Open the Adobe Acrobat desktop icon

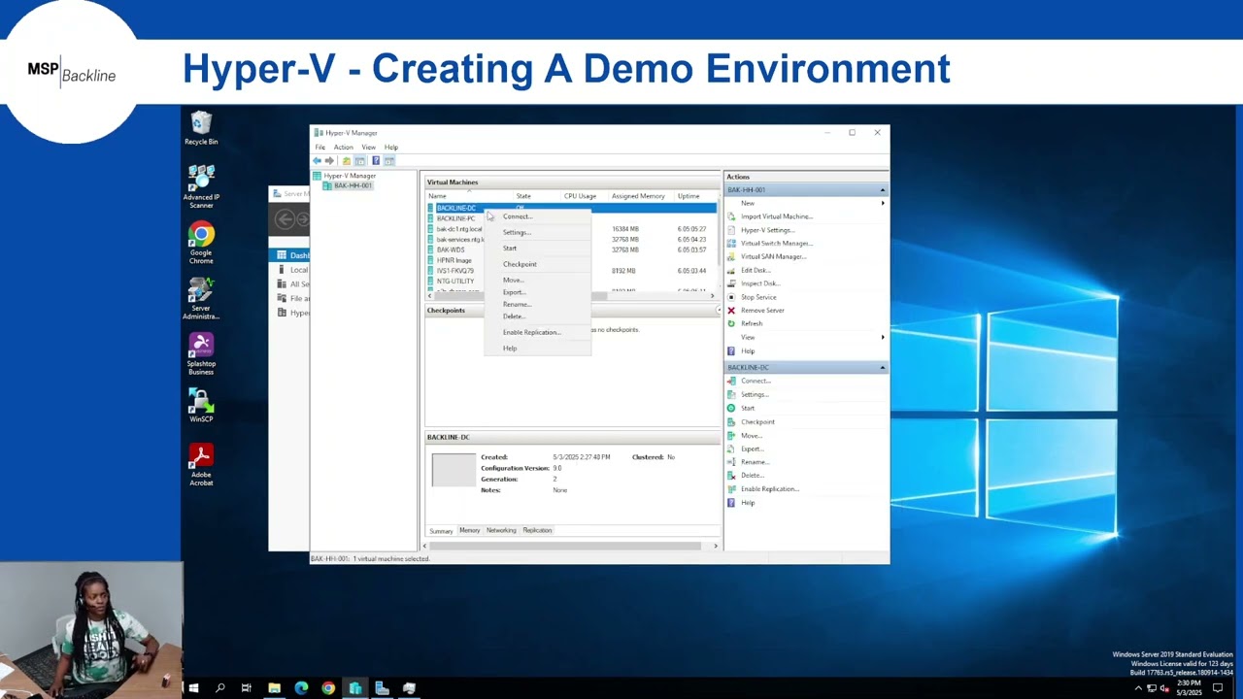point(201,465)
